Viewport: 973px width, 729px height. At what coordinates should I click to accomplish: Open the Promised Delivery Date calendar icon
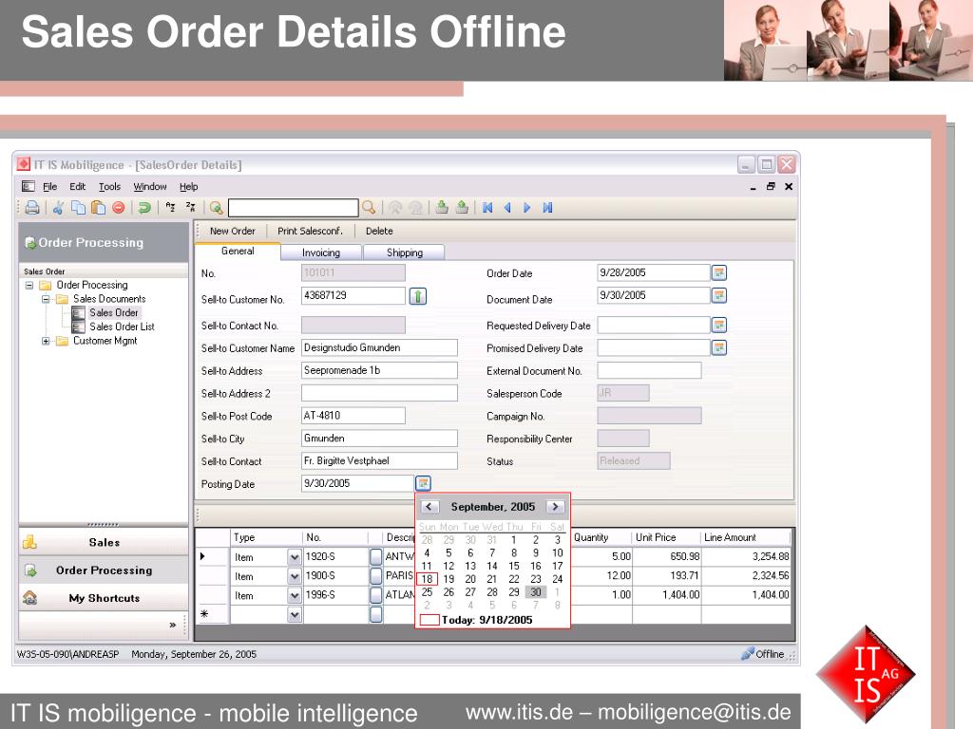(x=718, y=347)
